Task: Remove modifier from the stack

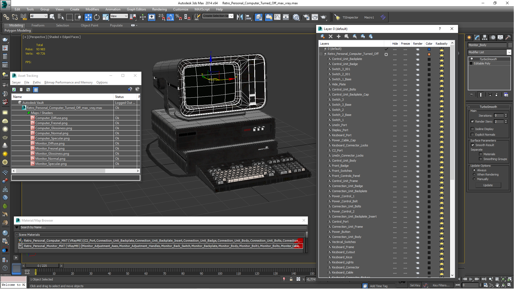Action: 496,95
